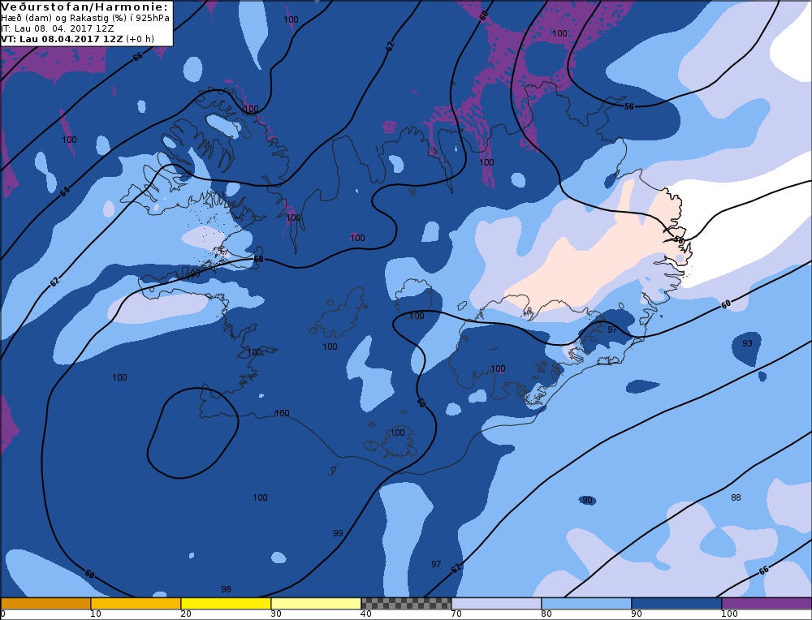The width and height of the screenshot is (812, 620).
Task: Click the orange 10–20 legend swatch
Action: tap(136, 604)
